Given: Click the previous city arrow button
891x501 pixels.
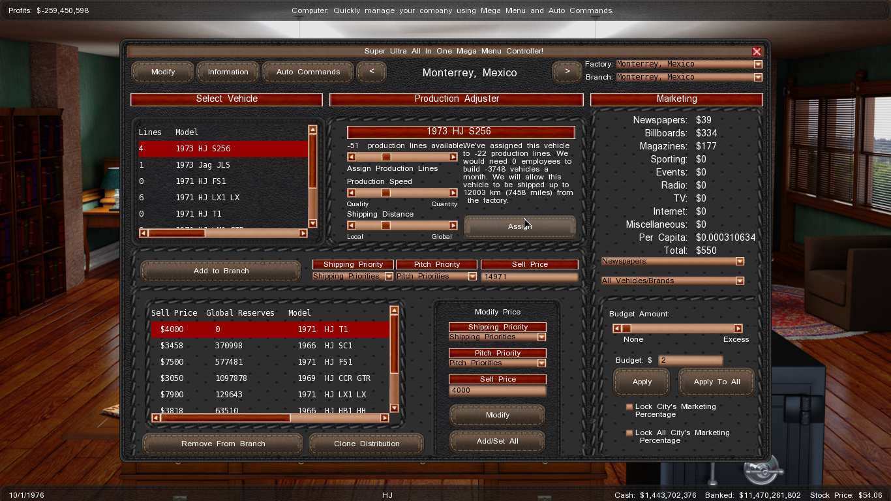Looking at the screenshot, I should (371, 72).
